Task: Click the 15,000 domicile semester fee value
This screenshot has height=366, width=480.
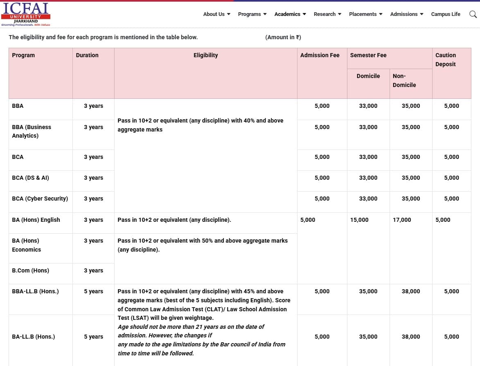Action: pos(359,220)
